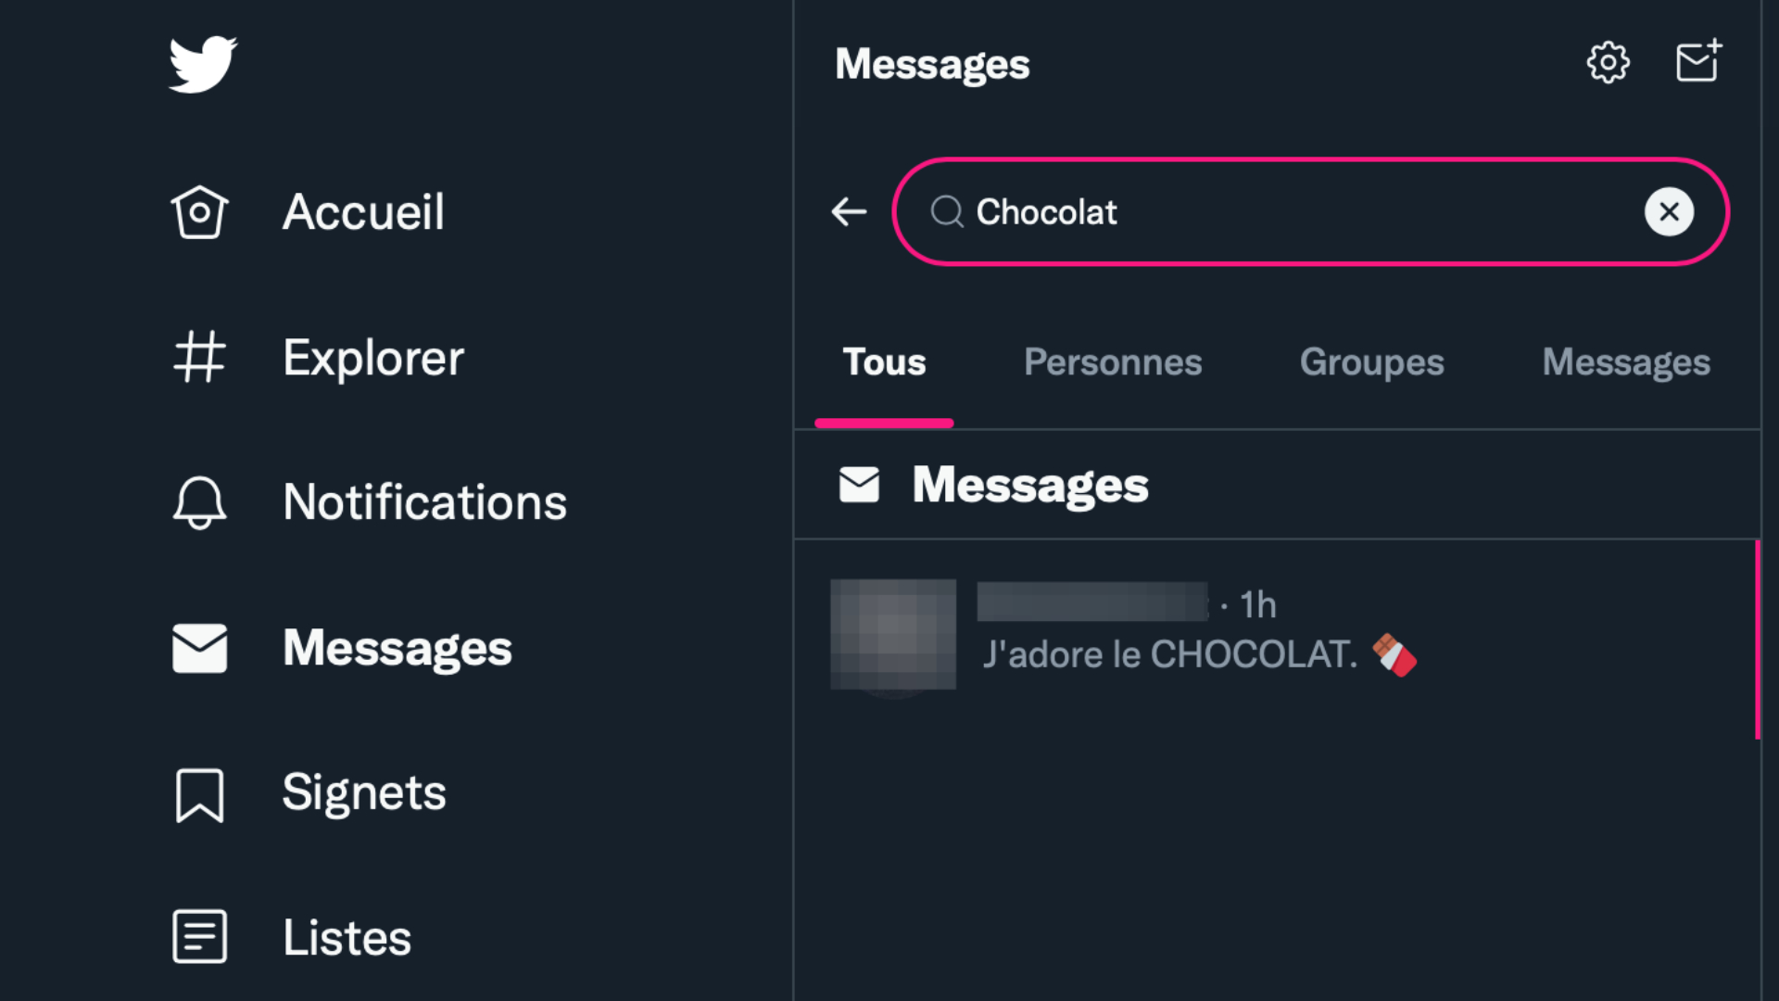Click the search magnifier icon

pyautogui.click(x=946, y=212)
